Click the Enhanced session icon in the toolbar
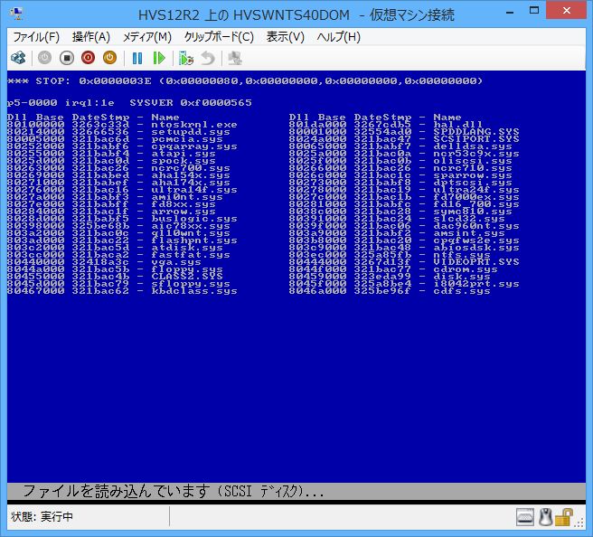593x537 pixels. pos(235,58)
